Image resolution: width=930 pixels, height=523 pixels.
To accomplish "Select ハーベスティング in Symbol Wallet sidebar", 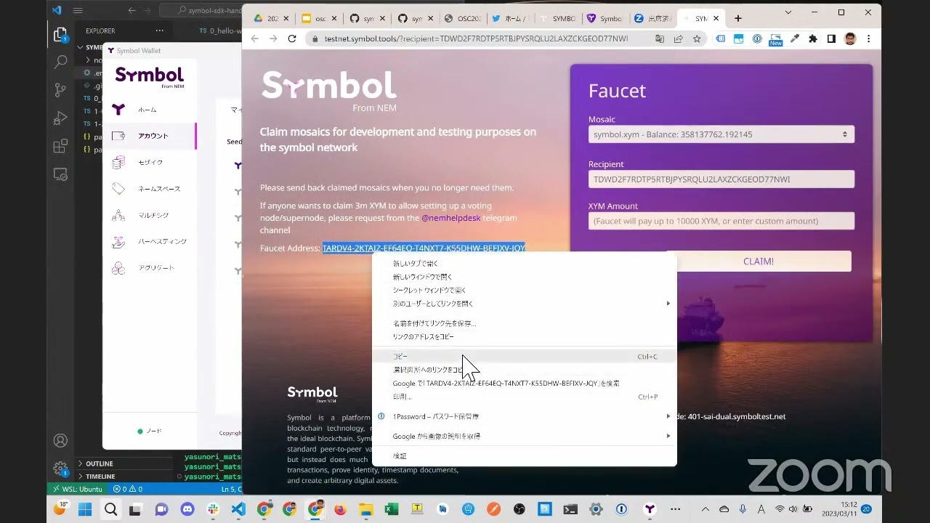I will click(x=150, y=241).
